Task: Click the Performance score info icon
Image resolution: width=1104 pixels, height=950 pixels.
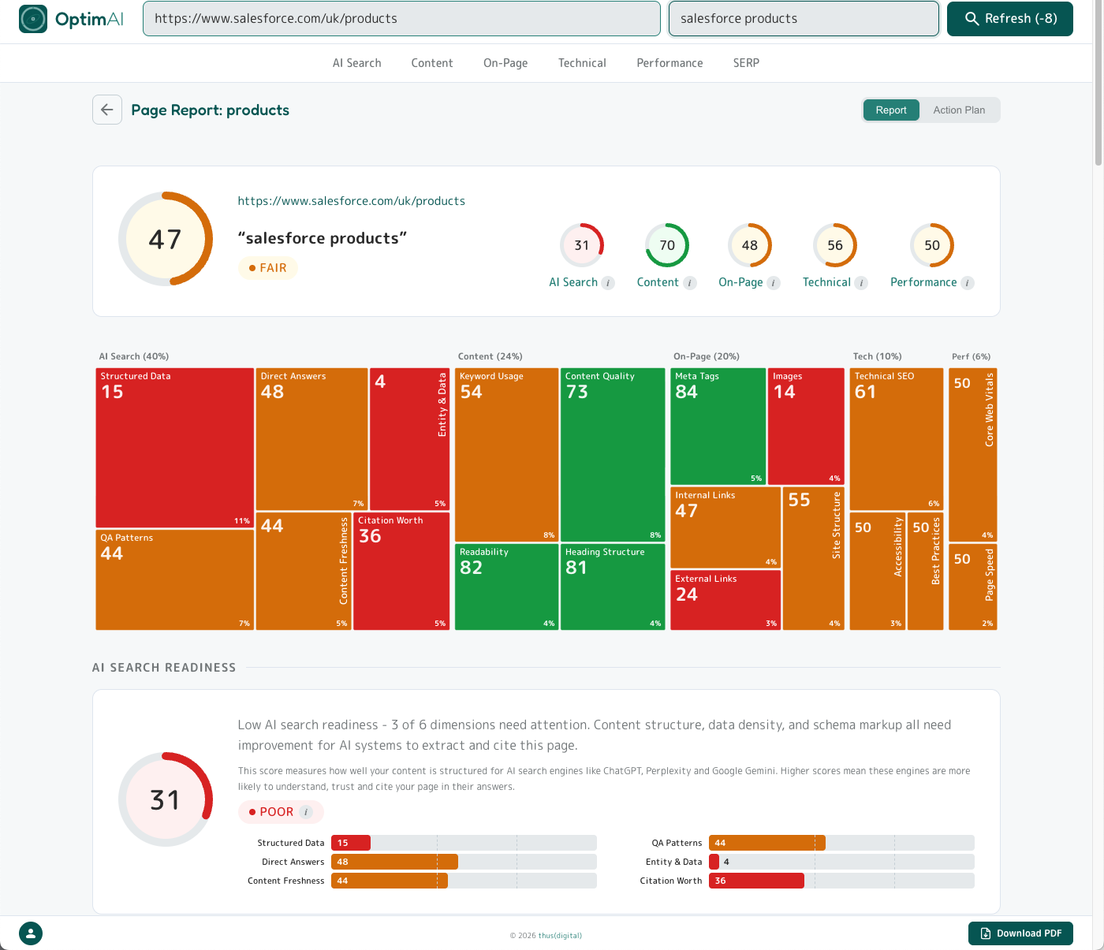Action: pyautogui.click(x=968, y=283)
